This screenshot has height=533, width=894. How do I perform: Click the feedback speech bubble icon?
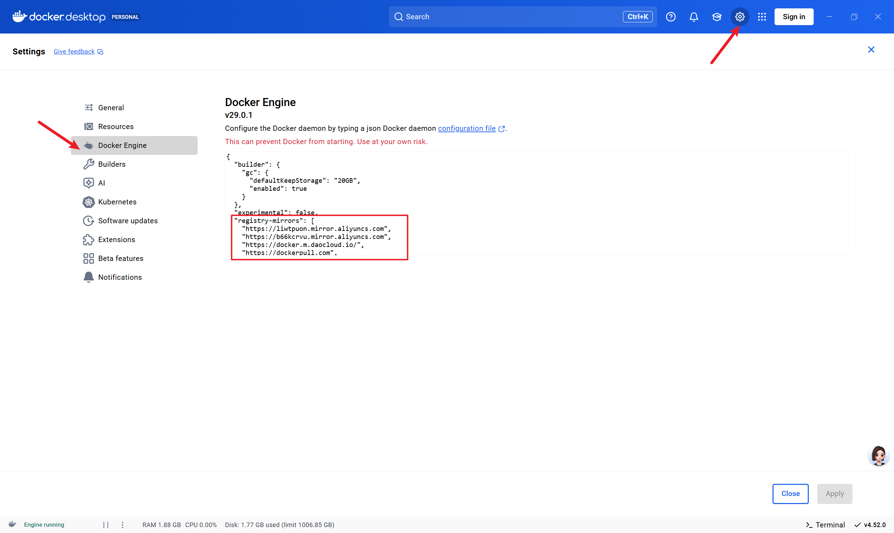[100, 52]
